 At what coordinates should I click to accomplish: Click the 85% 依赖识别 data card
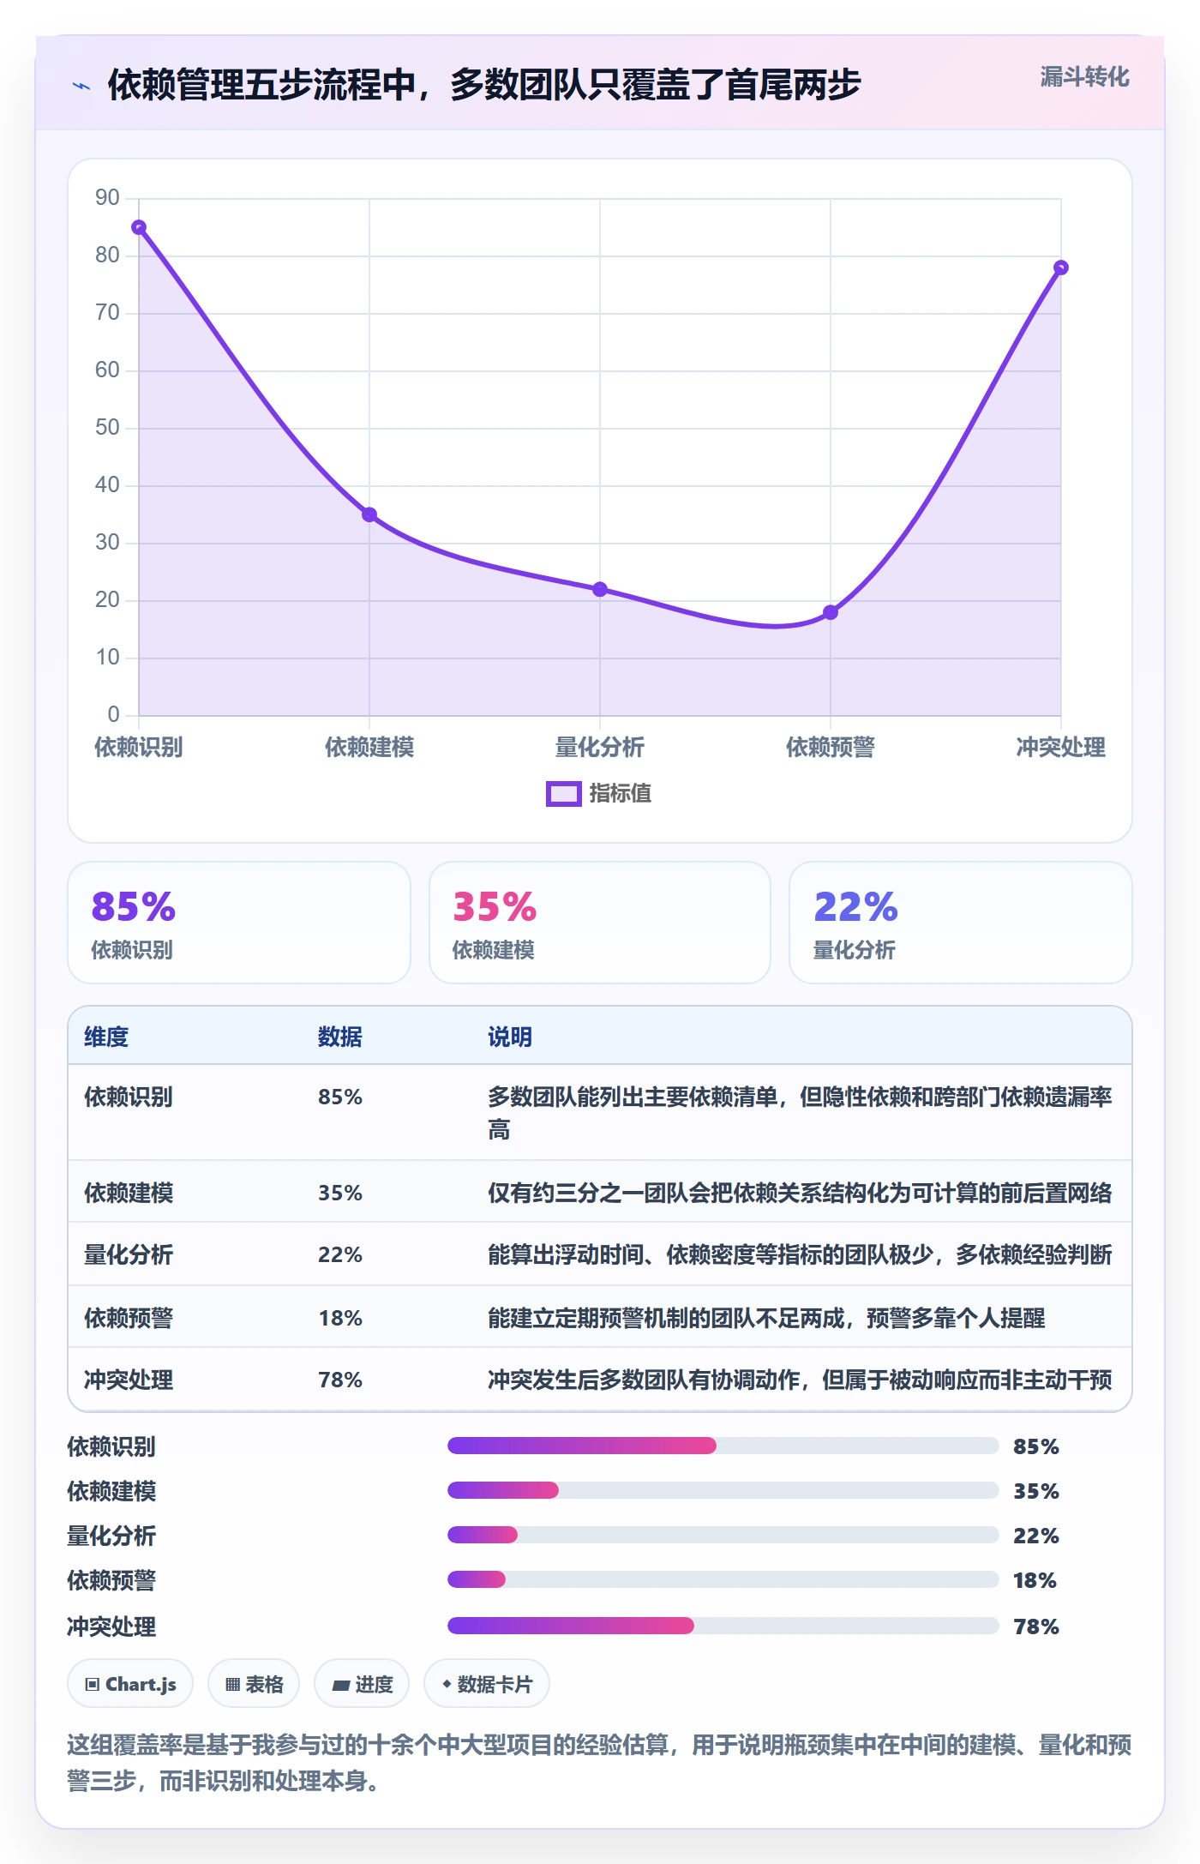click(239, 923)
